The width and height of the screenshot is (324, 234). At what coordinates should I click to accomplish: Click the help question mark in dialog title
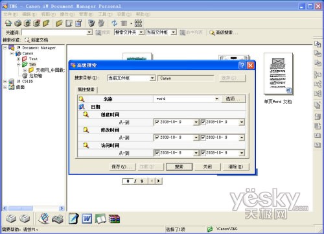pos(242,65)
